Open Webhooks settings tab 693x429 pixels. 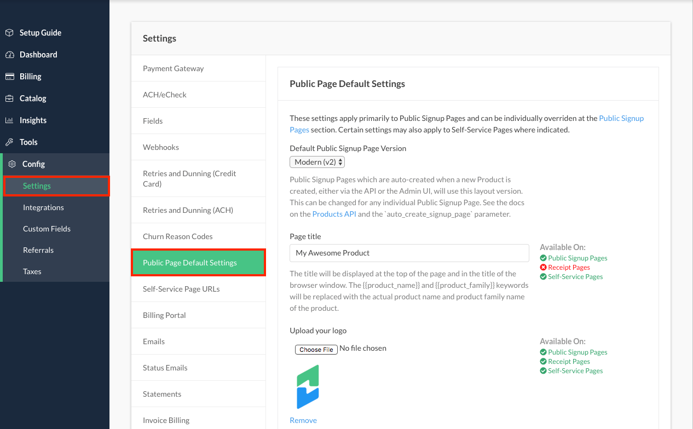click(x=198, y=147)
